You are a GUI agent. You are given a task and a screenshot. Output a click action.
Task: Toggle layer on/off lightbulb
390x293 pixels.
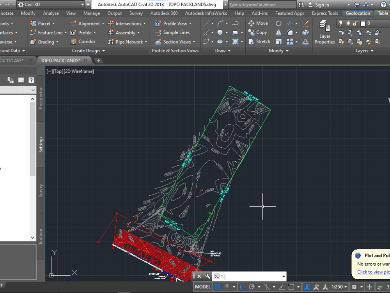341,23
